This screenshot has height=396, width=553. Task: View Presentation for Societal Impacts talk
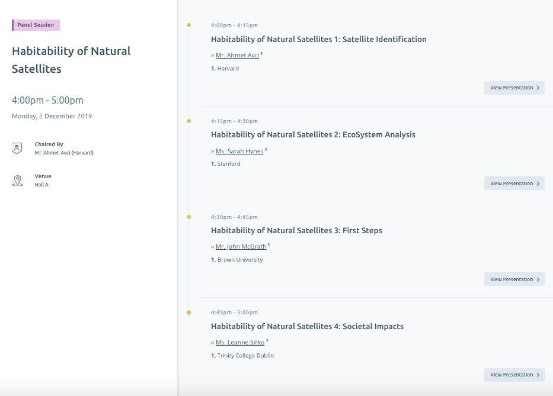tap(514, 375)
